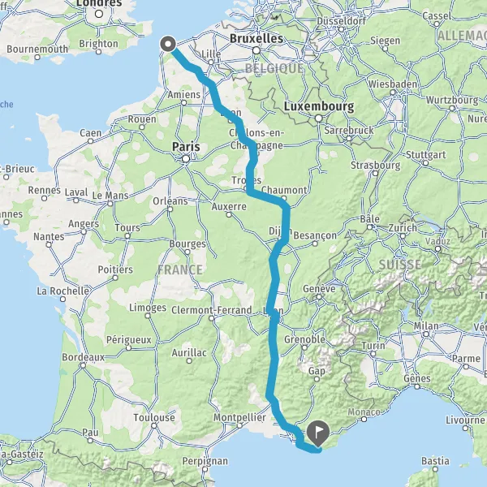Click the Genève city marker
The width and height of the screenshot is (487, 487).
coord(319,297)
